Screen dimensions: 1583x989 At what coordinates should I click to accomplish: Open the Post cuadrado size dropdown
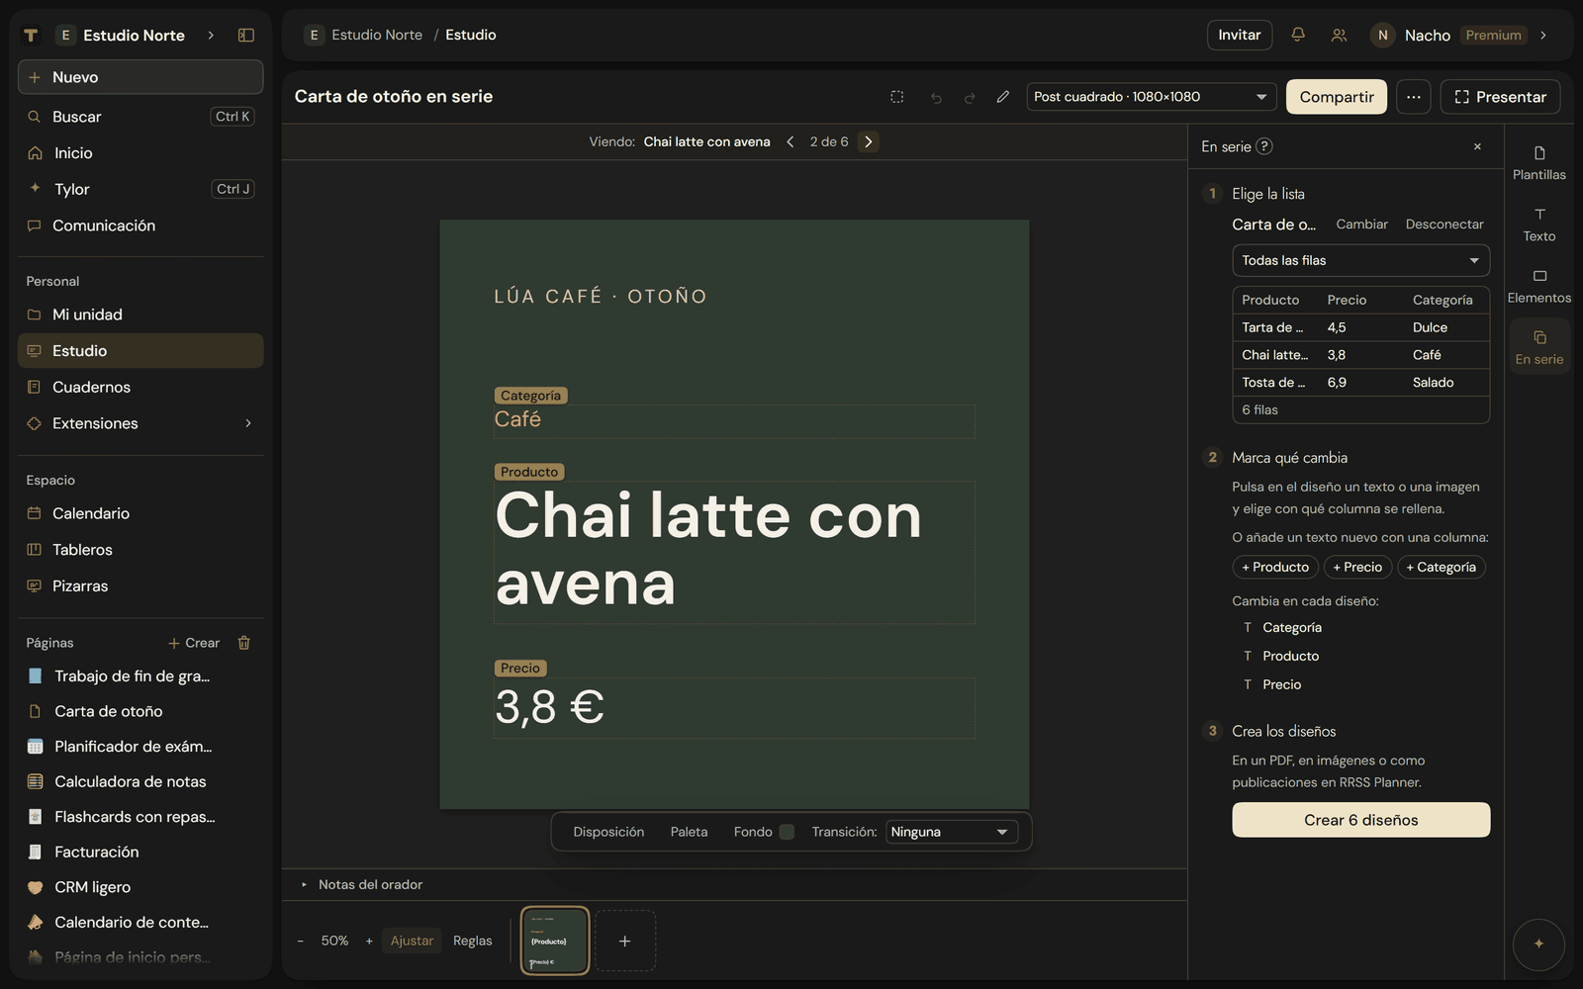[1152, 97]
